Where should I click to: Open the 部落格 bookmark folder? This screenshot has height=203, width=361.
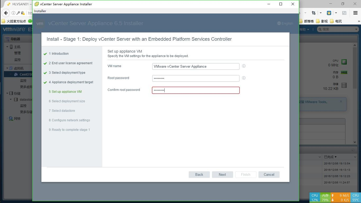[307, 21]
